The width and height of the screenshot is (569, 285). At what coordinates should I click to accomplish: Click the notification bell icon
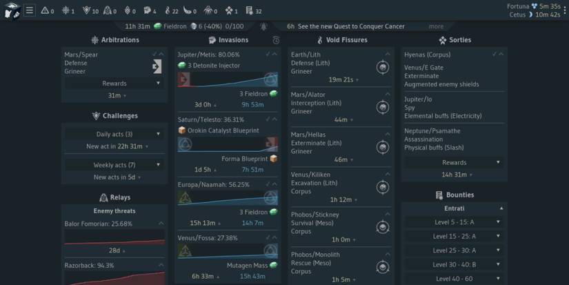pyautogui.click(x=263, y=26)
